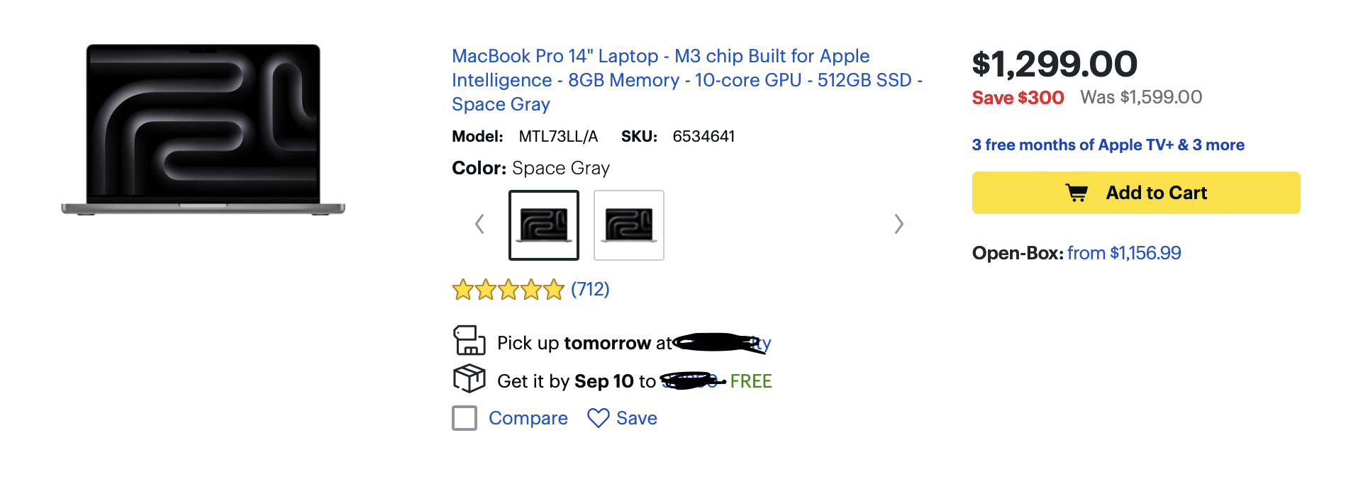
Task: Click the large MacBook Pro product image
Action: coord(204,130)
